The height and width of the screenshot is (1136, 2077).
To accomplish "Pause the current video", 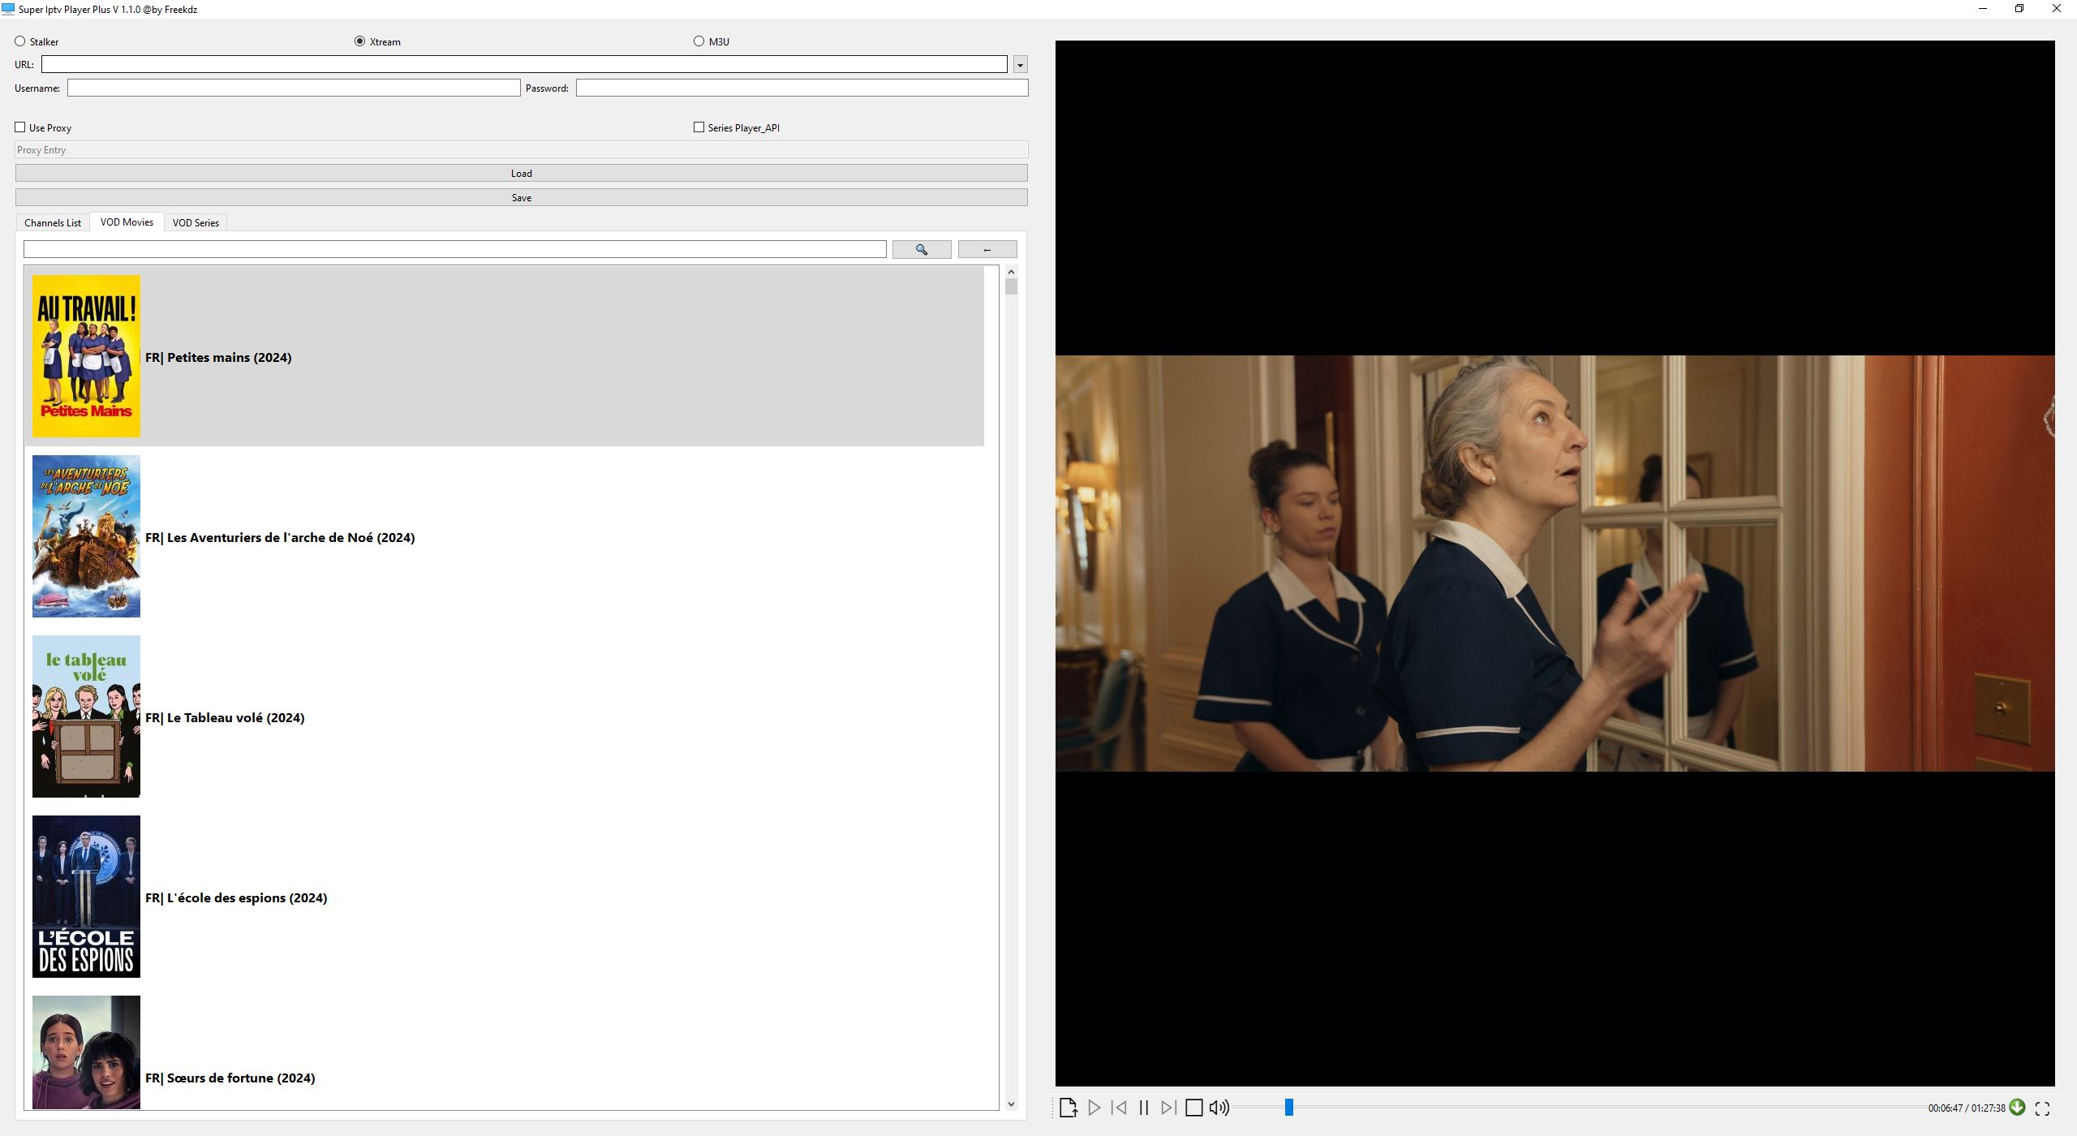I will click(x=1144, y=1108).
